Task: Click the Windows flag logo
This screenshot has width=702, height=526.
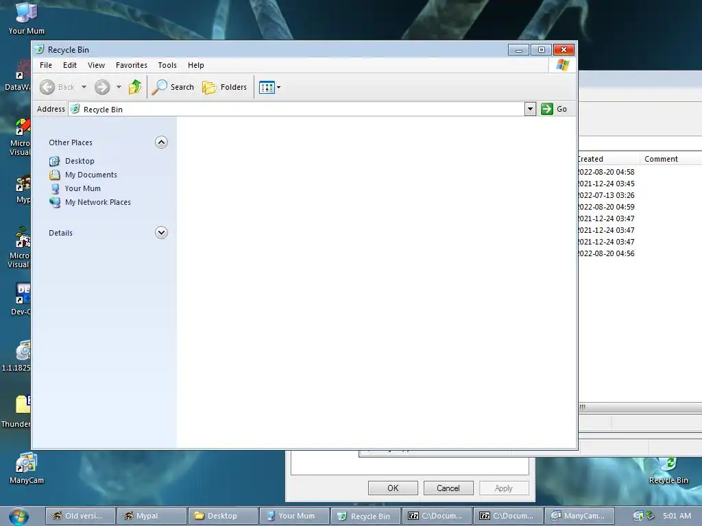Action: coord(563,65)
